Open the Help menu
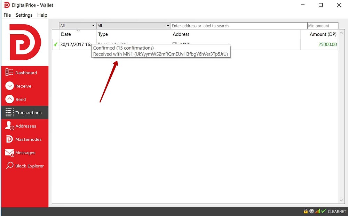This screenshot has width=348, height=216. click(42, 15)
